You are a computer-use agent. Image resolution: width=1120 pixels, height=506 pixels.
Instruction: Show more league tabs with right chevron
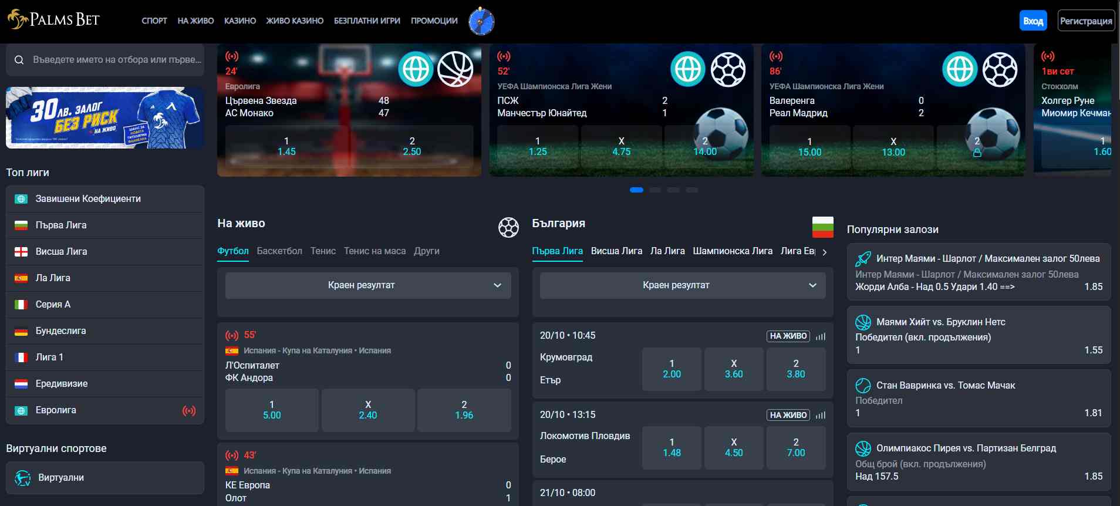pyautogui.click(x=825, y=252)
